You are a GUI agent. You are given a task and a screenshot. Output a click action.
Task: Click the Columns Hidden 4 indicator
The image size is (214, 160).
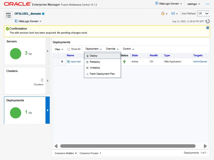click(66, 153)
